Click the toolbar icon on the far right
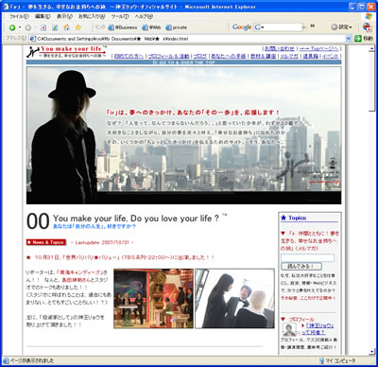 coord(367,27)
